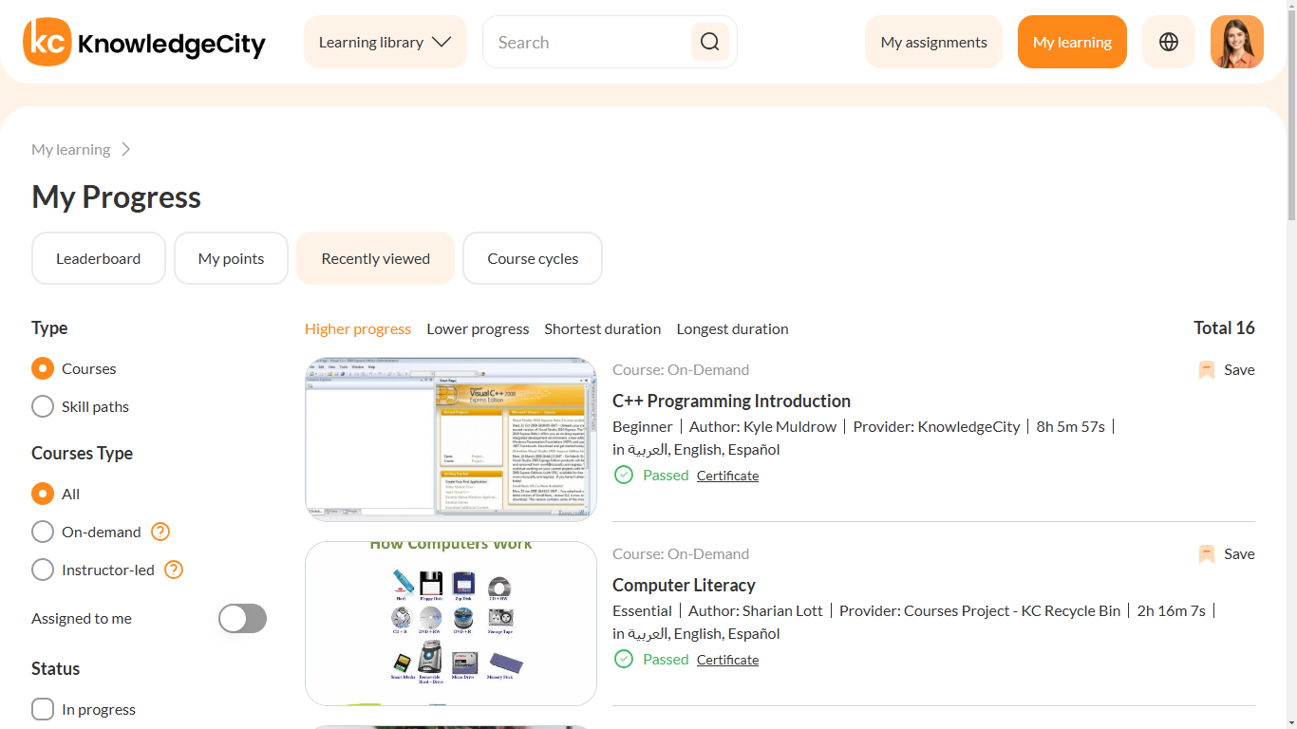Sort courses by Lower progress
Image resolution: width=1297 pixels, height=729 pixels.
tap(478, 328)
